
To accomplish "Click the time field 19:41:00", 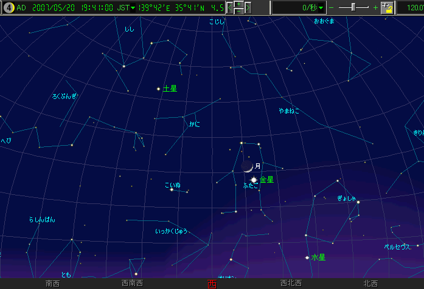I will tap(96, 8).
